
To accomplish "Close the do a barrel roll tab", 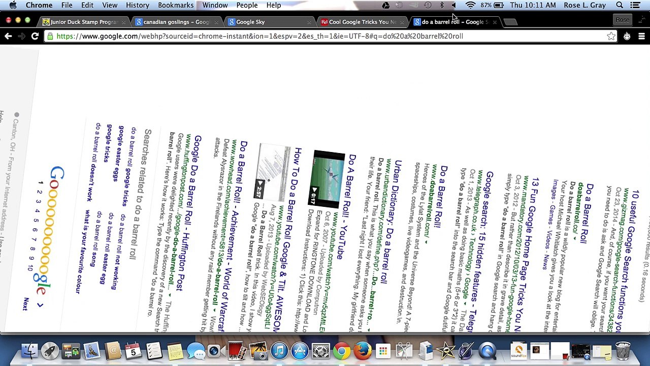I will pos(495,22).
